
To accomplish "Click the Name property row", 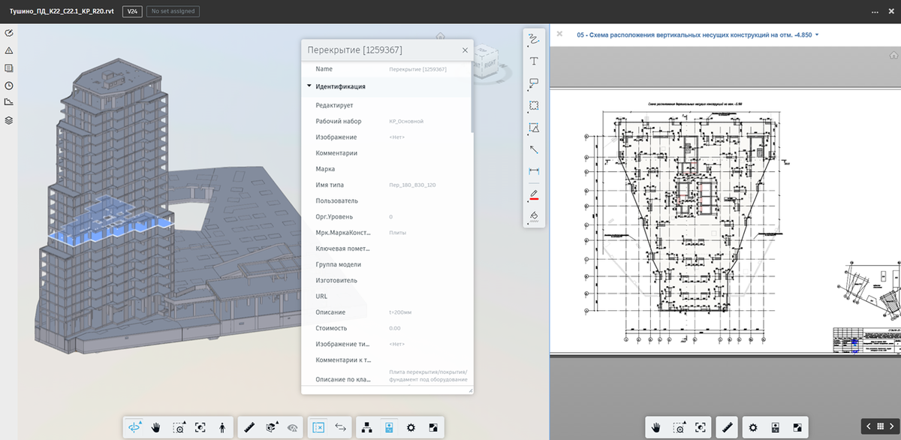I will click(x=387, y=68).
